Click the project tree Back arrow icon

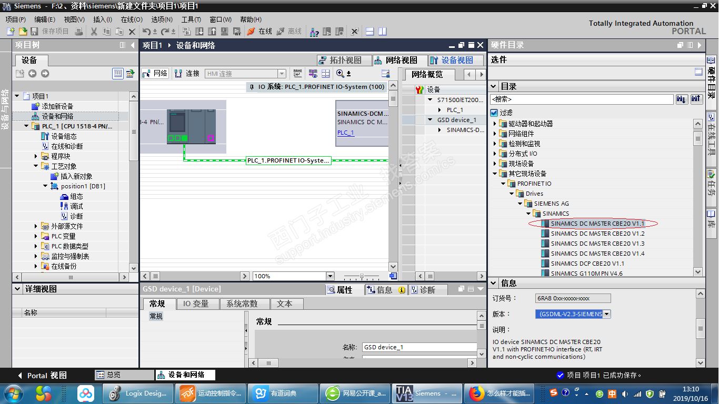(33, 74)
